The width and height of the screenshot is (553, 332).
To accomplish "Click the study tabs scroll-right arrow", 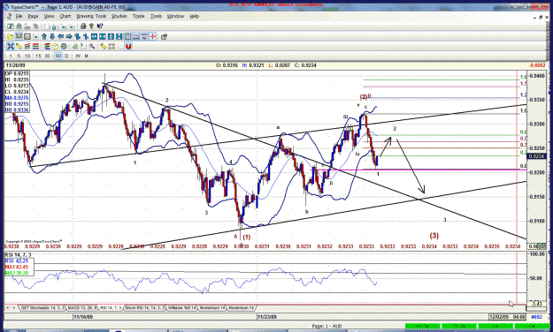I will tap(14, 307).
